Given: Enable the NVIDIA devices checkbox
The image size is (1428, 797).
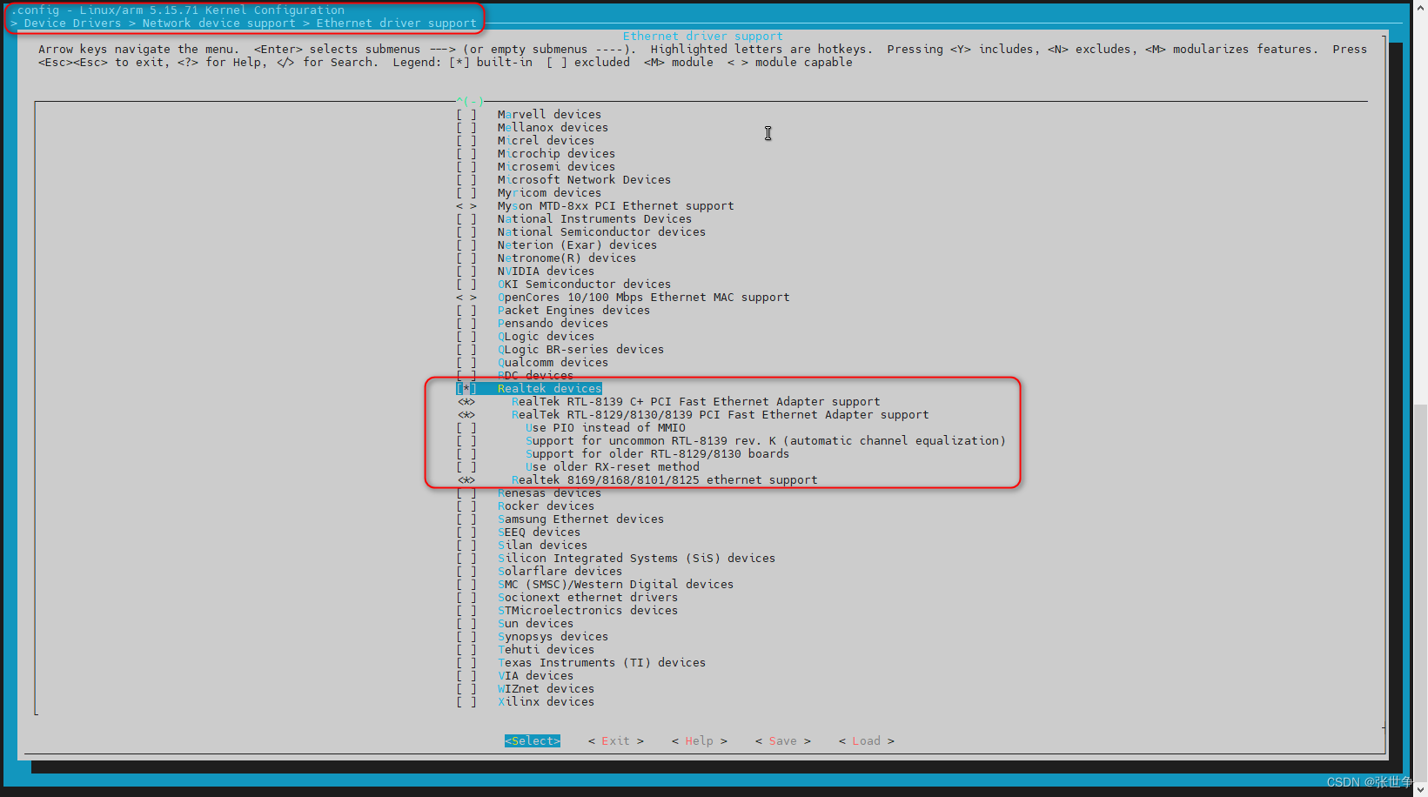Looking at the screenshot, I should [x=466, y=271].
